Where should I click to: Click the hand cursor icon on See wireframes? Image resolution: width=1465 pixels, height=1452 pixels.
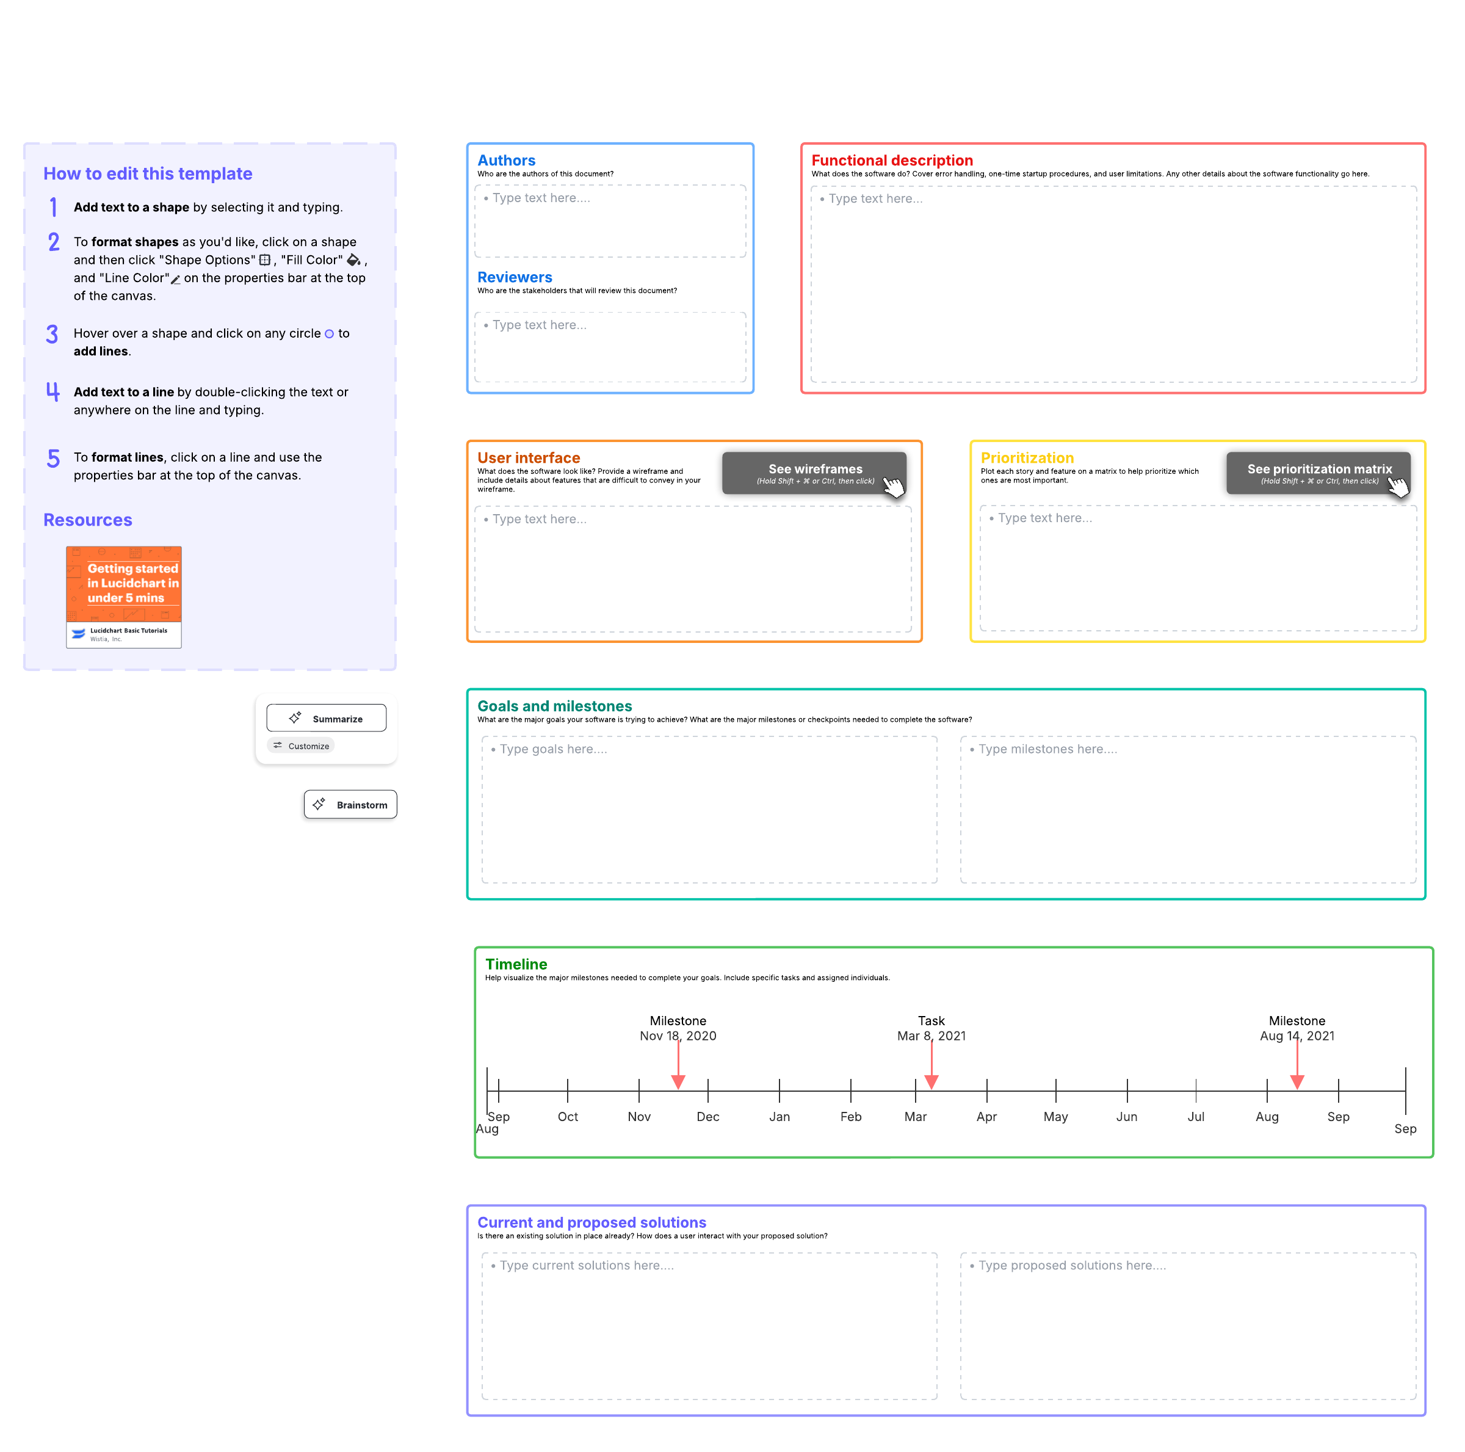tap(894, 487)
